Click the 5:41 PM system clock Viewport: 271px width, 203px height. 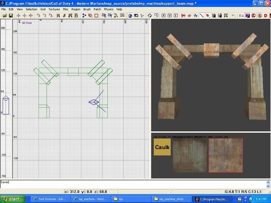261,199
